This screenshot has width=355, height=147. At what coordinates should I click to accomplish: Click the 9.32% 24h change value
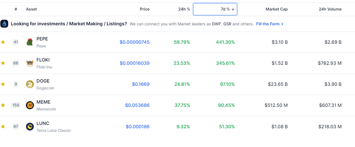pos(183,127)
